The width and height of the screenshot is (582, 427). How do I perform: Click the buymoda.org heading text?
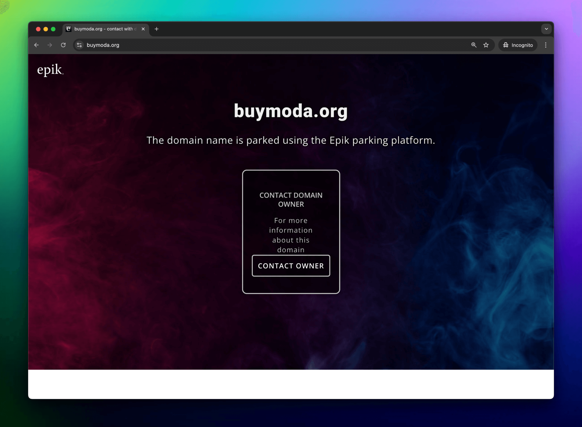[291, 111]
